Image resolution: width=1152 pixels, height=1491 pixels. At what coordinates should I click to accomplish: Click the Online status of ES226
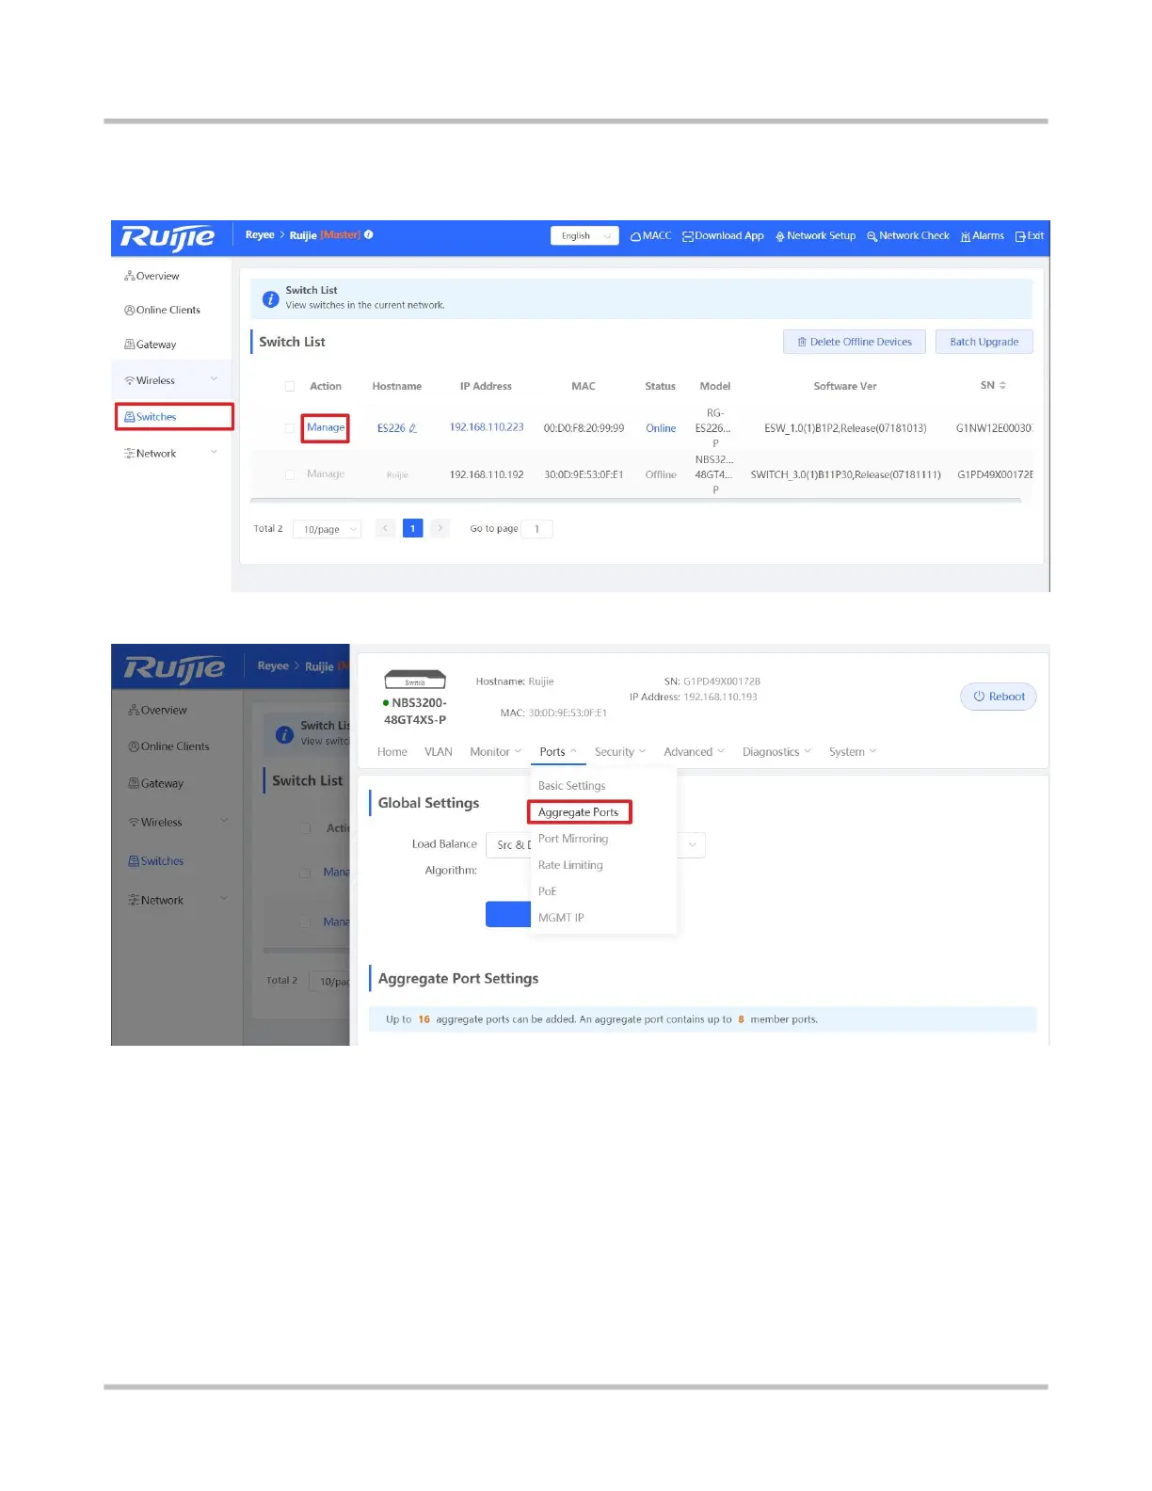pos(661,428)
